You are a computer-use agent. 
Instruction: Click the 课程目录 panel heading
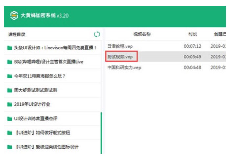pyautogui.click(x=17, y=34)
